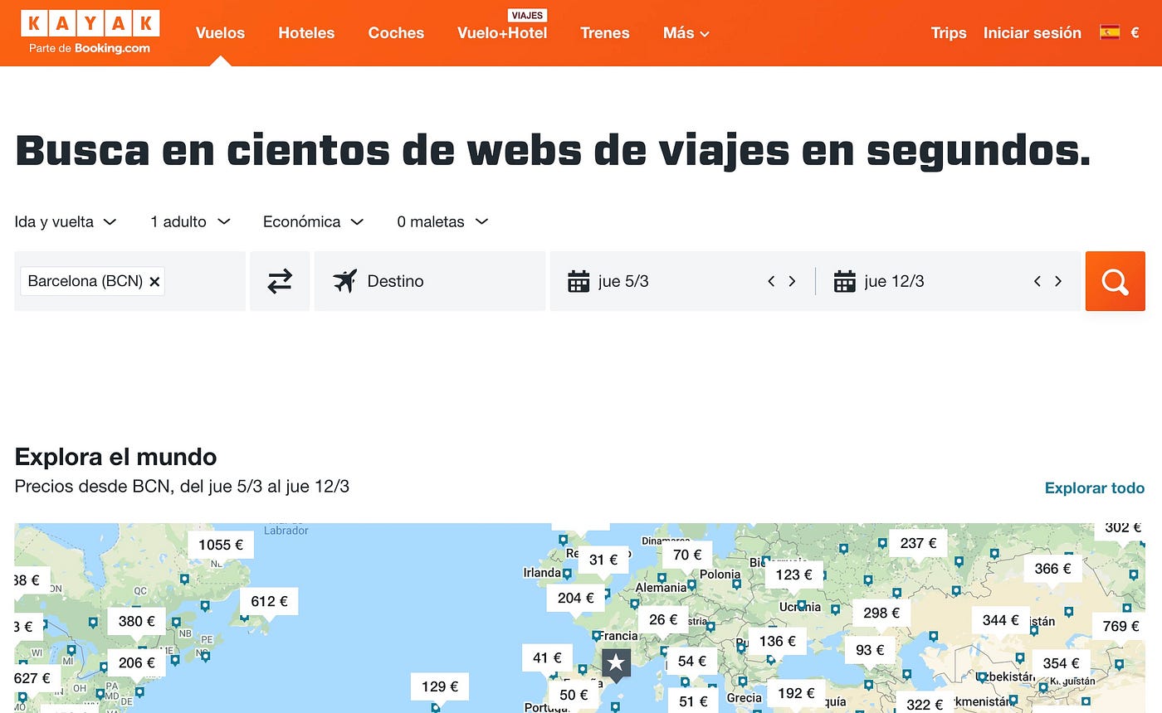
Task: Click the euro currency symbol
Action: (x=1135, y=33)
